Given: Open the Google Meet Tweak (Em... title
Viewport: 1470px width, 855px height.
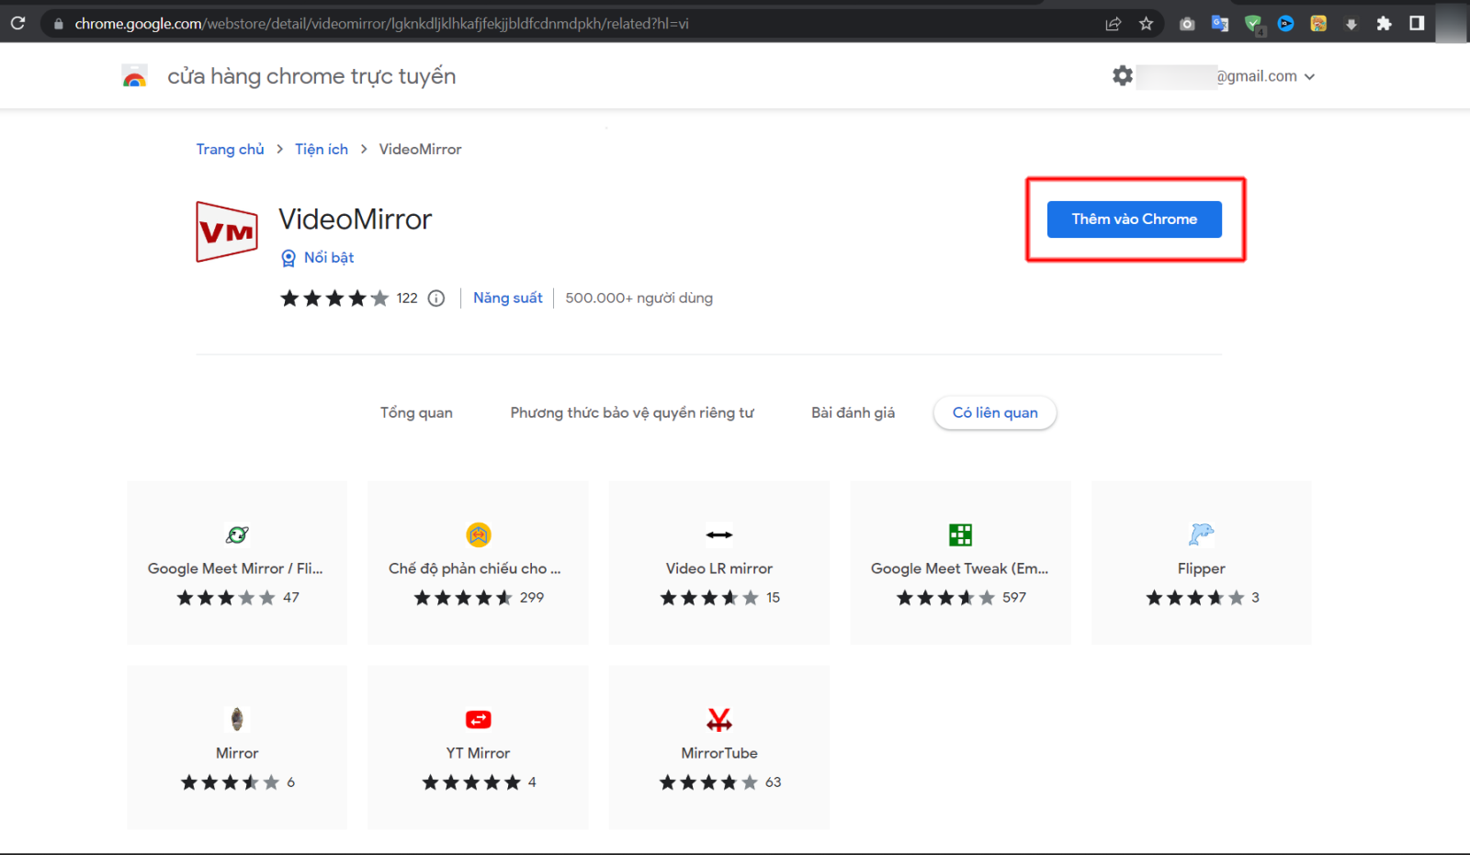Looking at the screenshot, I should (x=959, y=568).
